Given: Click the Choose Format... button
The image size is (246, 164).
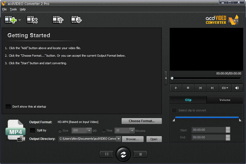Looking at the screenshot, I should pos(141,121).
